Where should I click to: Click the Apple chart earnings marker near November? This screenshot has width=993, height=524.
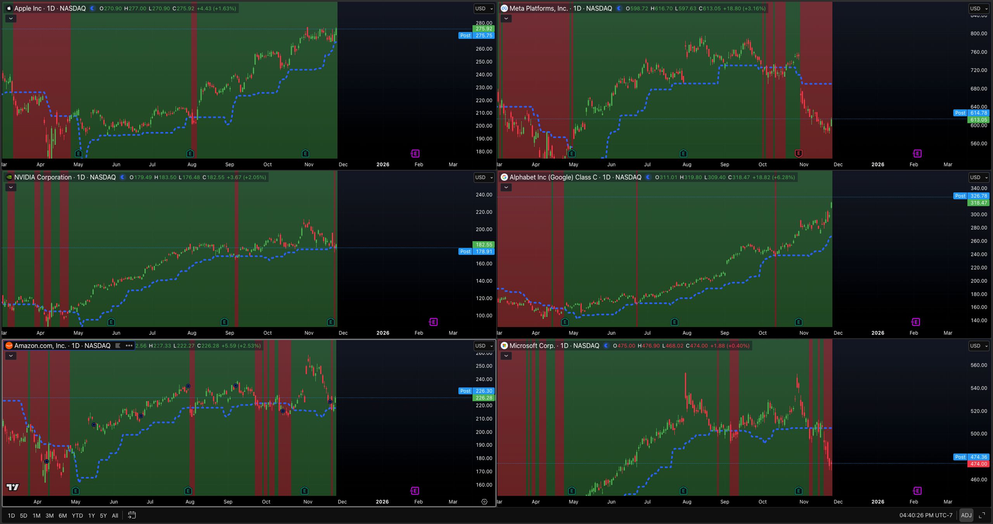click(305, 154)
